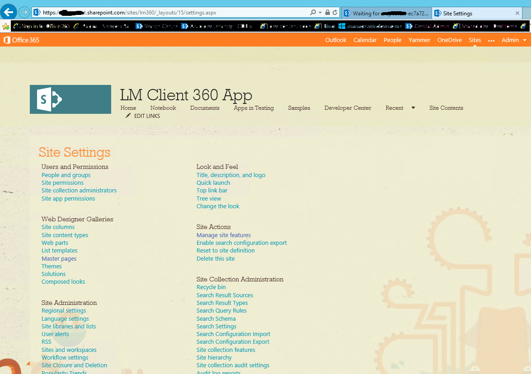This screenshot has height=374, width=531.
Task: Refresh the page using the address bar icon
Action: pyautogui.click(x=334, y=12)
